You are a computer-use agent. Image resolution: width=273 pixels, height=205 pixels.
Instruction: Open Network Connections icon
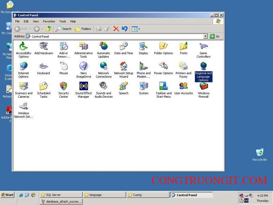pos(104,70)
